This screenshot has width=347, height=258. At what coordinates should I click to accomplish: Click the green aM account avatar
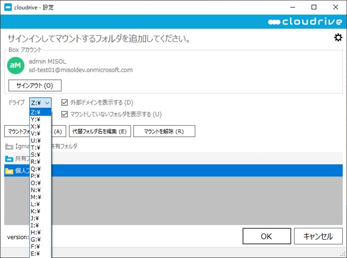(15, 65)
